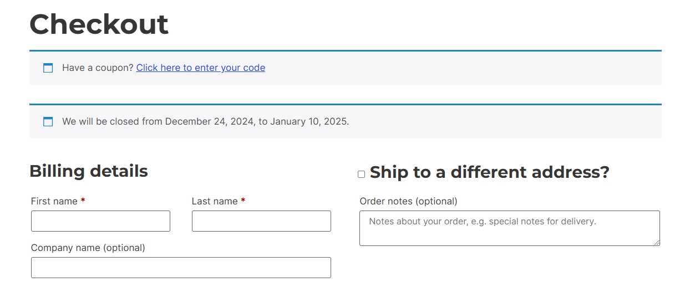Focus the First name input field
Screen dimensions: 685x282
[100, 221]
